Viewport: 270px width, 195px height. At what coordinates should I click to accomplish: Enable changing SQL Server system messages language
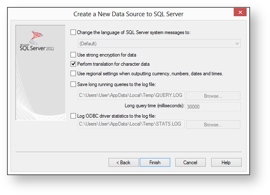(x=74, y=32)
